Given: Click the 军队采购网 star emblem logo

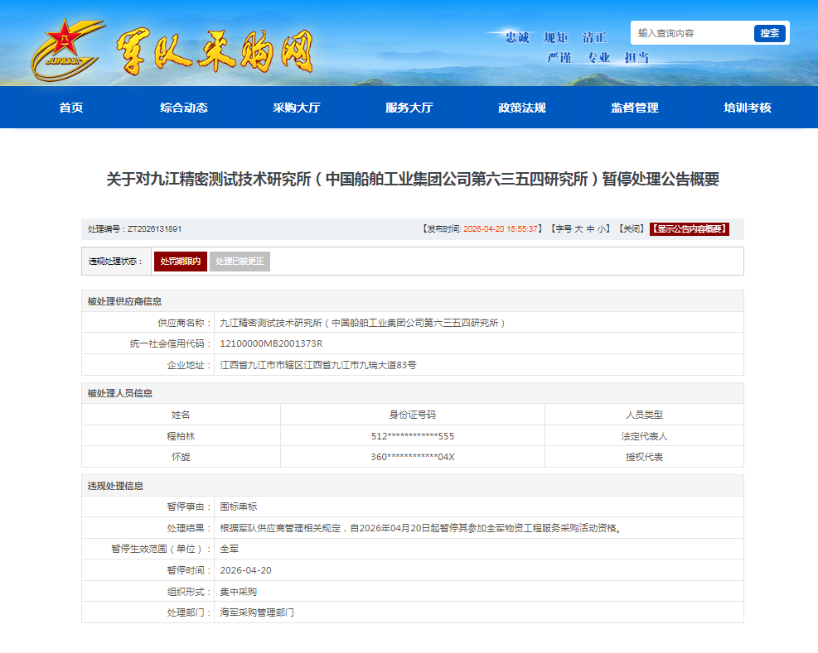Looking at the screenshot, I should coord(66,50).
